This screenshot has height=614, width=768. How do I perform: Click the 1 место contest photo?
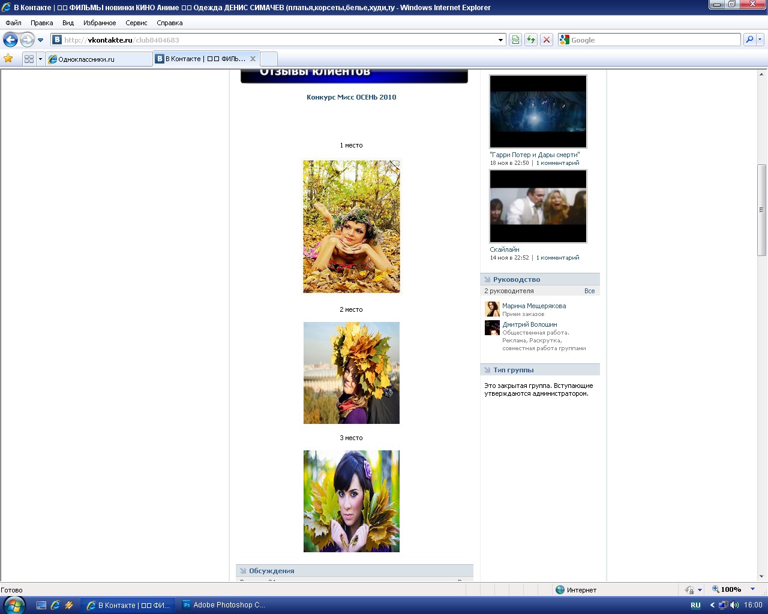coord(352,227)
